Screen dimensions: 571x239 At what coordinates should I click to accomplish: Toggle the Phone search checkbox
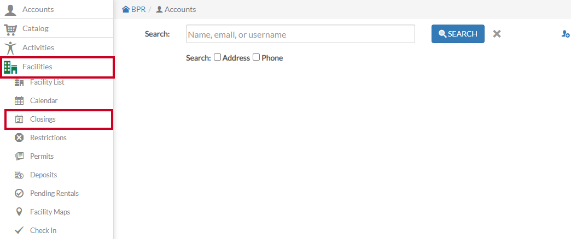tap(257, 57)
